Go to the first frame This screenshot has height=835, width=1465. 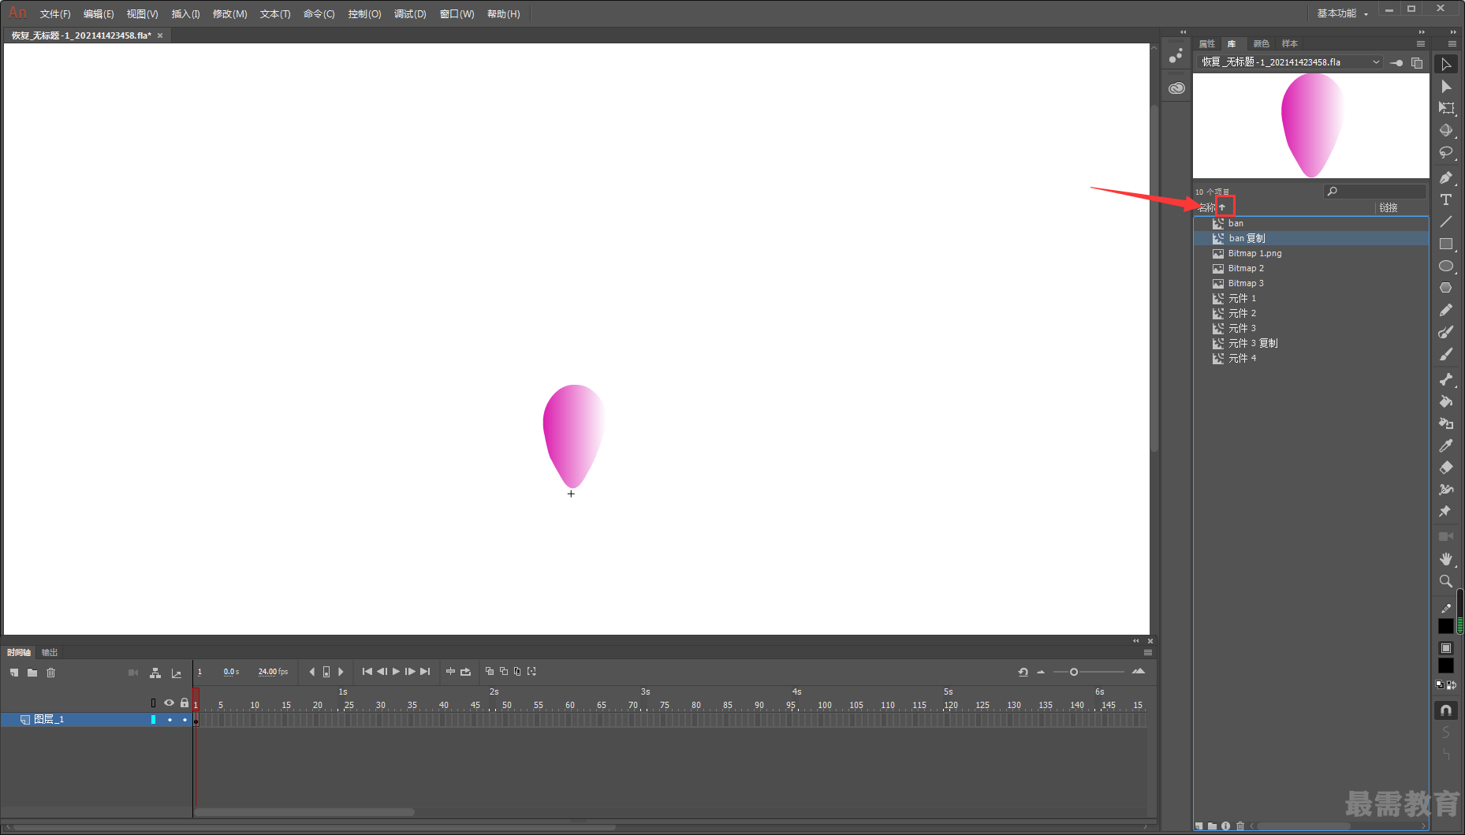click(367, 672)
